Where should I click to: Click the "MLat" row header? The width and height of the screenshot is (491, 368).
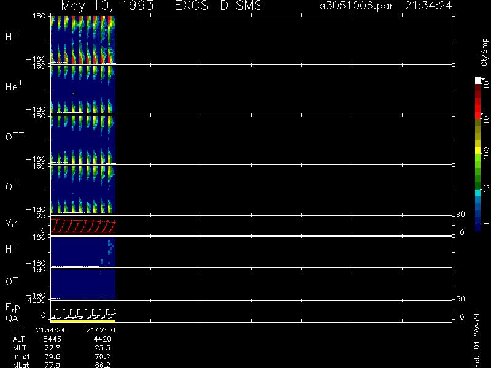(x=21, y=365)
